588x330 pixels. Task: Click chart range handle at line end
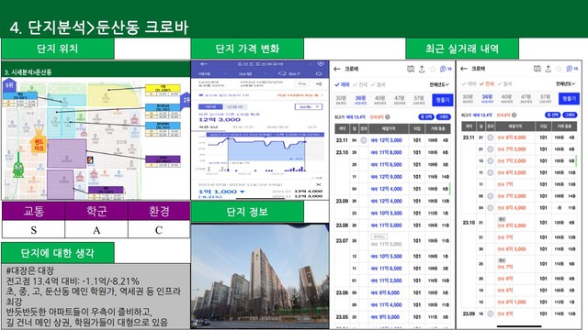[305, 142]
